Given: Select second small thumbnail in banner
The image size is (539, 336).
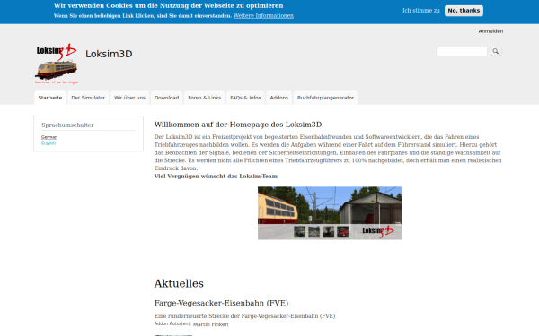Looking at the screenshot, I should pyautogui.click(x=314, y=232).
